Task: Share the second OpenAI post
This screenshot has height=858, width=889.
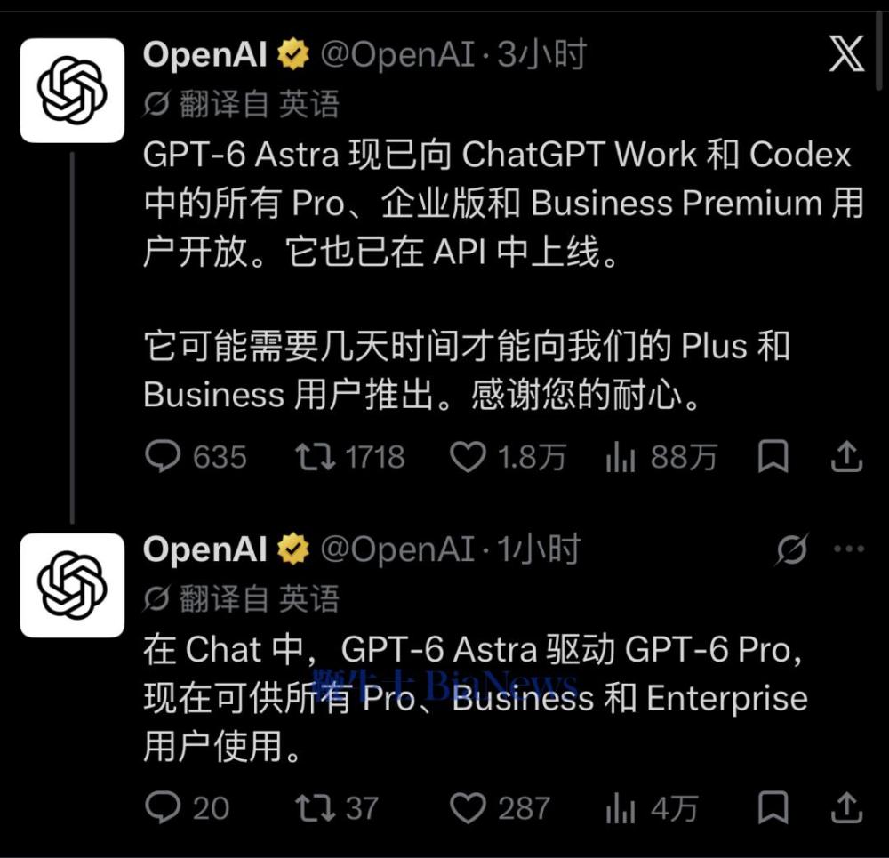Action: click(x=846, y=807)
